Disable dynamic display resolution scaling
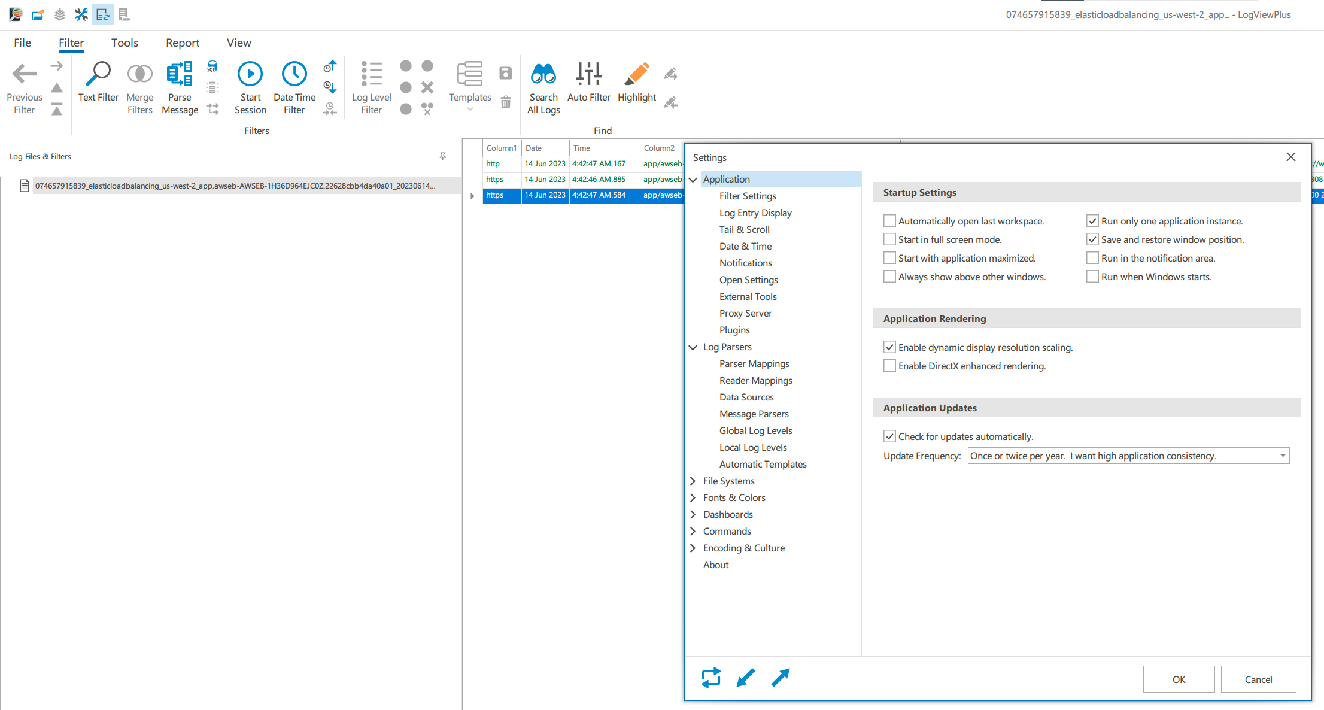 889,347
